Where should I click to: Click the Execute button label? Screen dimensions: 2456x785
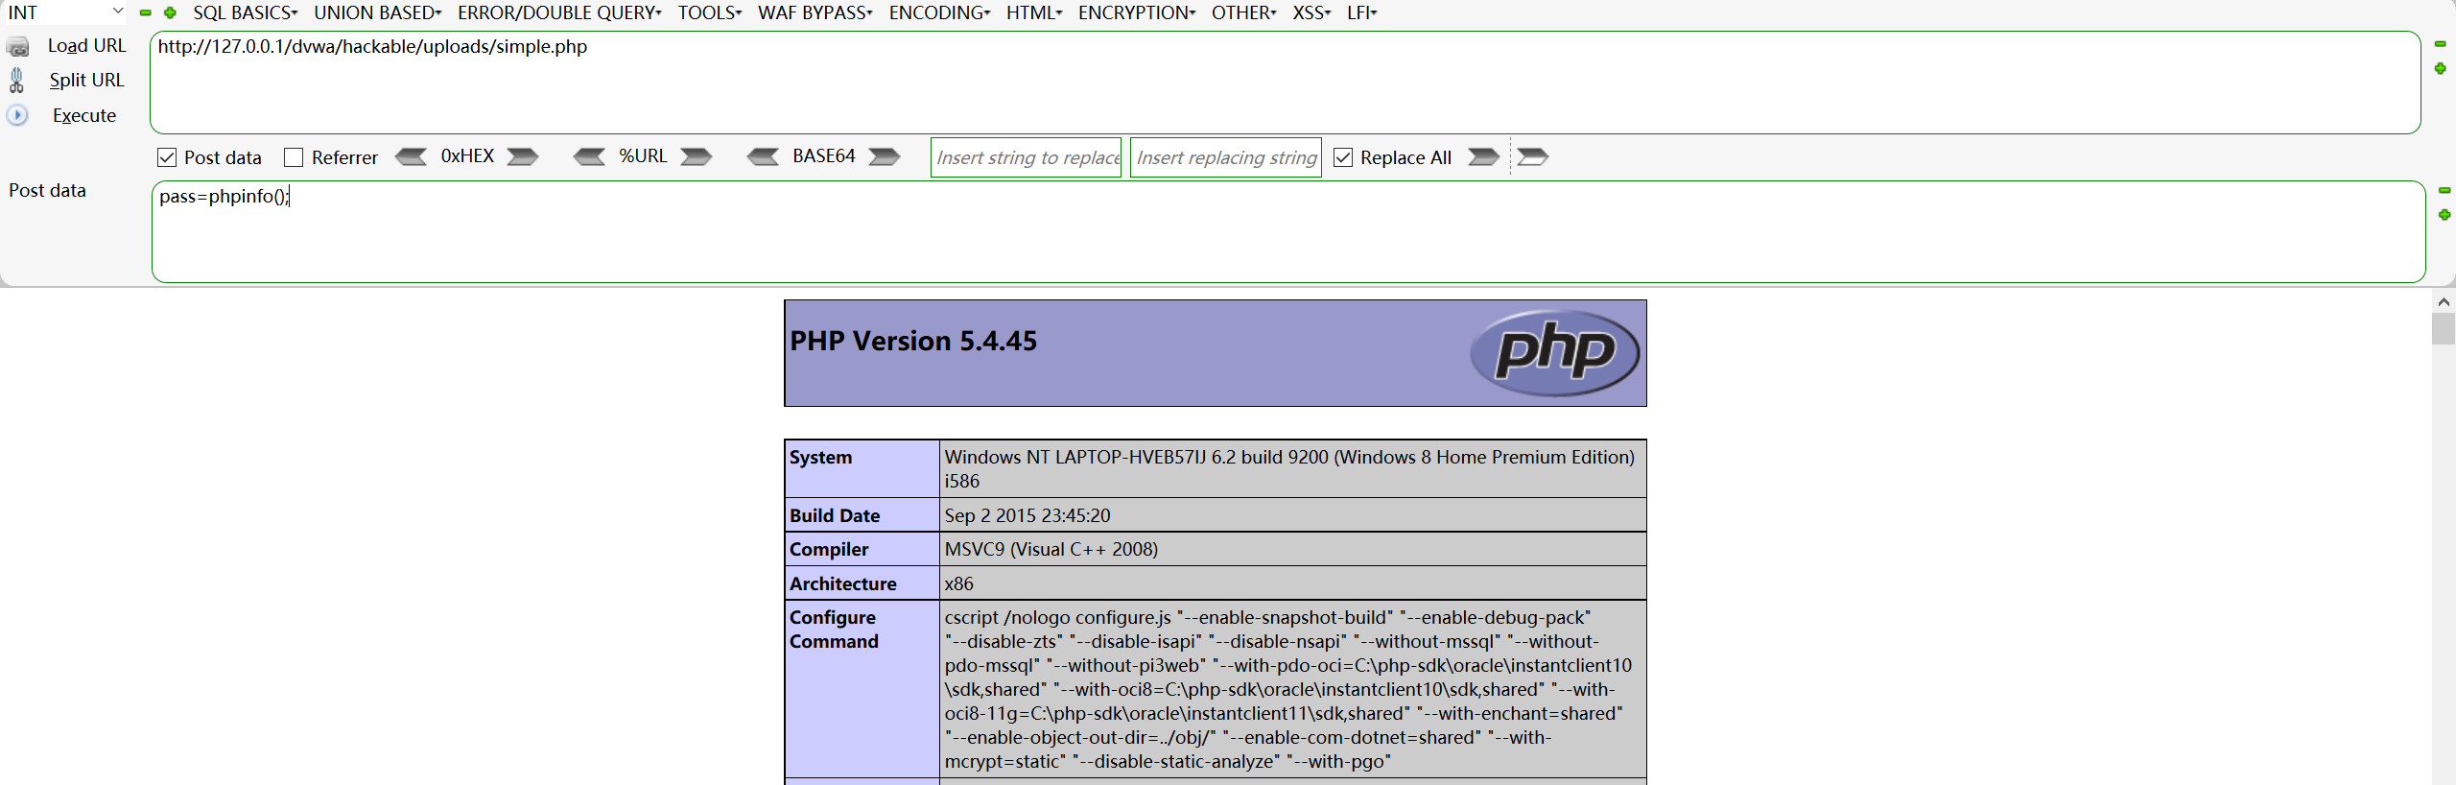pos(84,115)
